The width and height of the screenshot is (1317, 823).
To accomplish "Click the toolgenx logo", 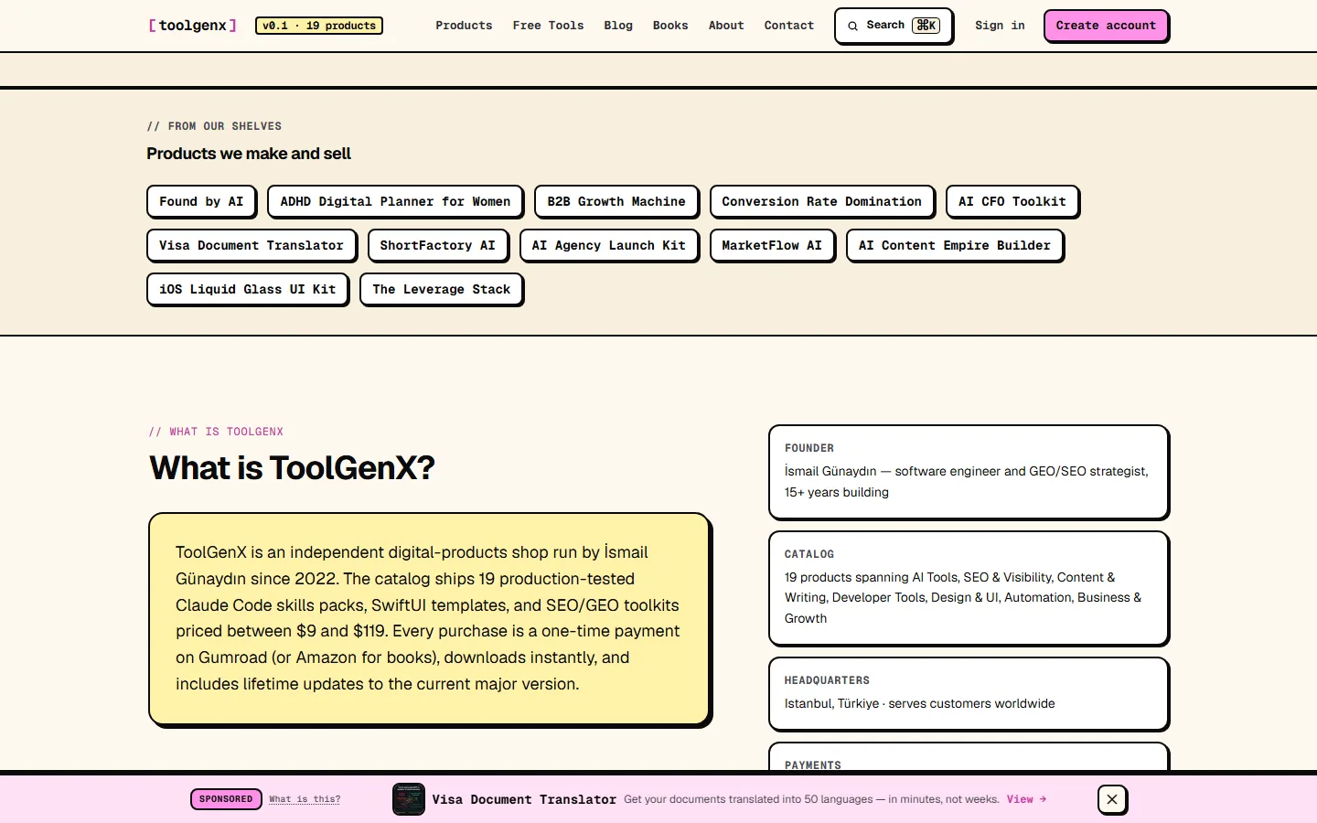I will tap(193, 26).
